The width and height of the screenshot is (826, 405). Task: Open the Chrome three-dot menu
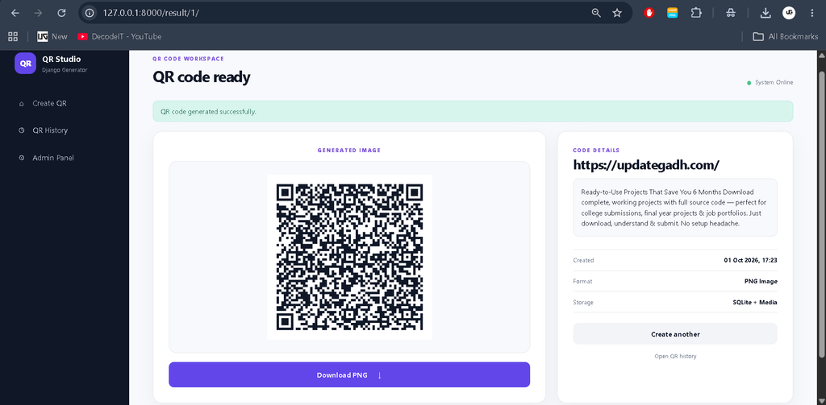pos(811,13)
